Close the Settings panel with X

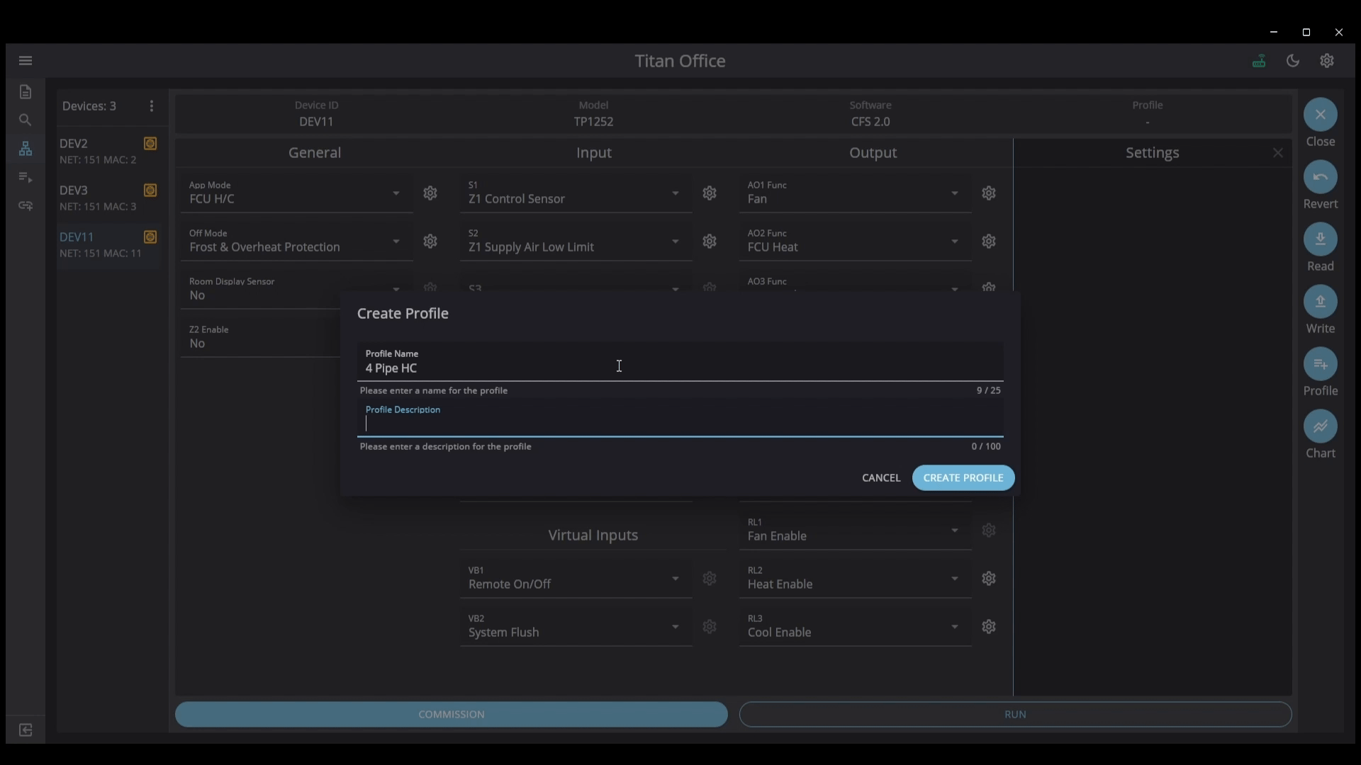[x=1277, y=153]
